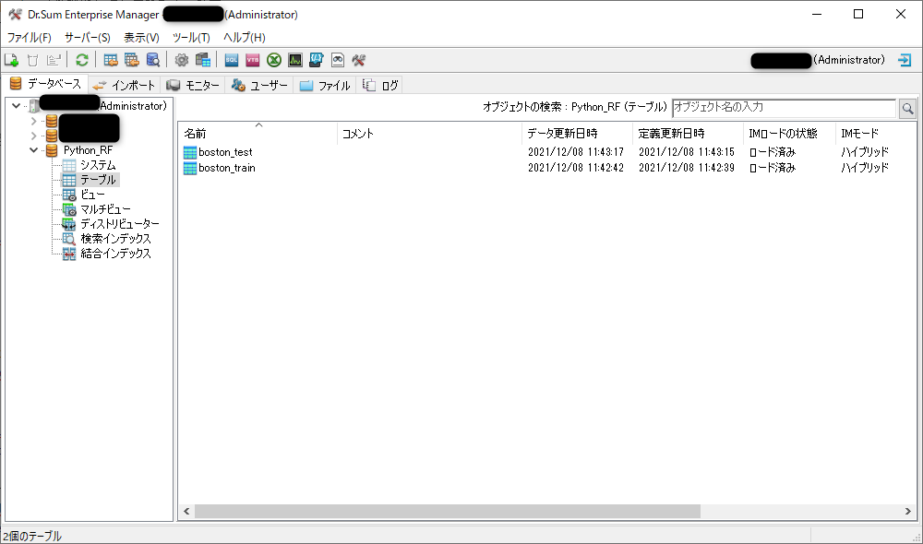
Task: Click ハイブリッド mode for boston_train
Action: click(x=865, y=168)
